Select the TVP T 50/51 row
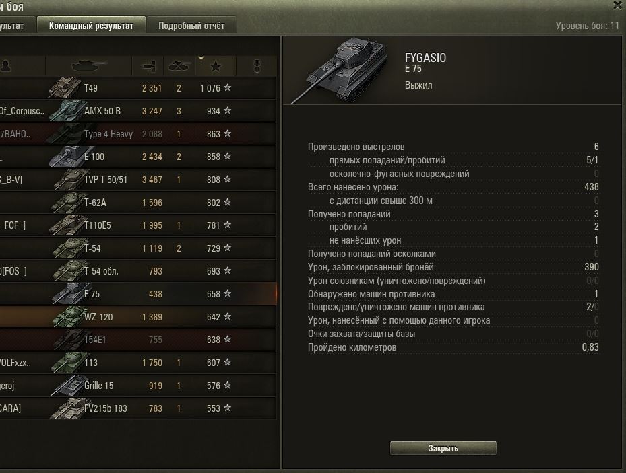626x473 pixels. tap(138, 180)
